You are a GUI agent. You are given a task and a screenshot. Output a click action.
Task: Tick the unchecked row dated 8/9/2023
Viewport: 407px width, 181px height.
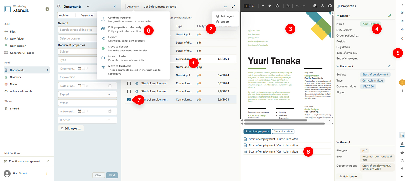coord(129,91)
